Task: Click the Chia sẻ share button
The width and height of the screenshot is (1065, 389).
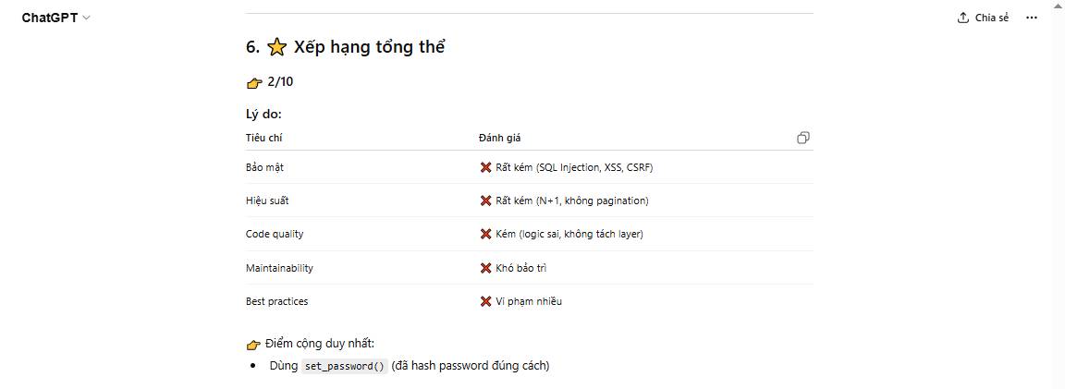Action: click(x=983, y=18)
